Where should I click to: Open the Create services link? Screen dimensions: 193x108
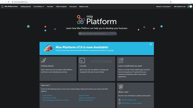click(47, 95)
